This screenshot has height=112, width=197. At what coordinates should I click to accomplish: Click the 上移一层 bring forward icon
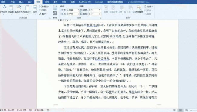(122, 9)
